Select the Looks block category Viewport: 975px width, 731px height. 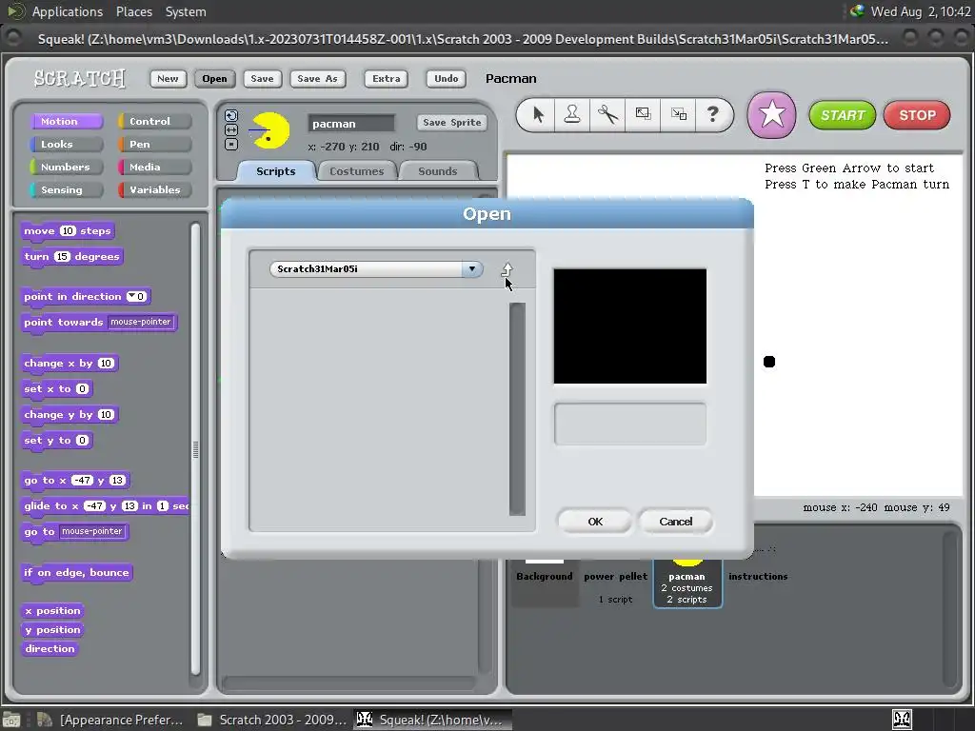[66, 145]
